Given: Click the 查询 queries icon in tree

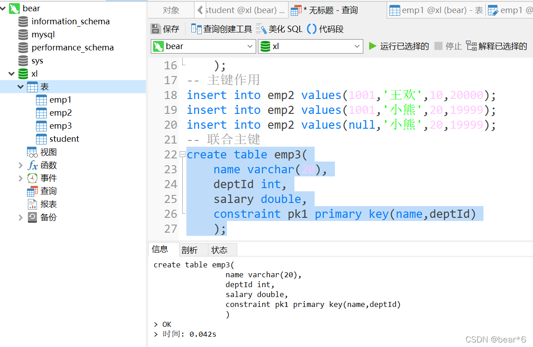Looking at the screenshot, I should click(x=32, y=191).
